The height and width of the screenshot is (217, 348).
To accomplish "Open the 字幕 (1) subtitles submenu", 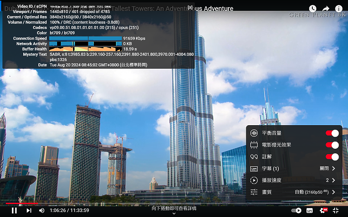I will pos(294,169).
